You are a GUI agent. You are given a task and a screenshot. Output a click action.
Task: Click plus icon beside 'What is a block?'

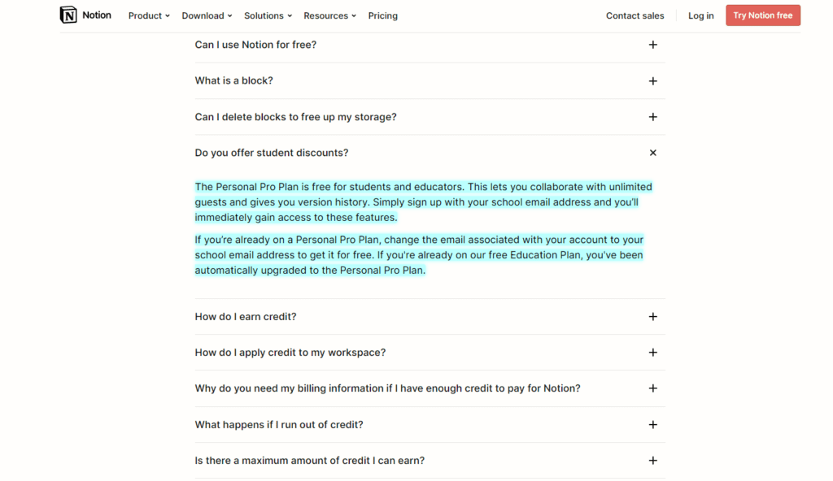(652, 81)
